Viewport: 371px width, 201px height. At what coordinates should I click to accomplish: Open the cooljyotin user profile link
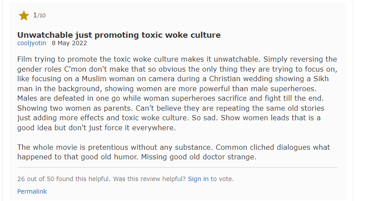tap(32, 43)
